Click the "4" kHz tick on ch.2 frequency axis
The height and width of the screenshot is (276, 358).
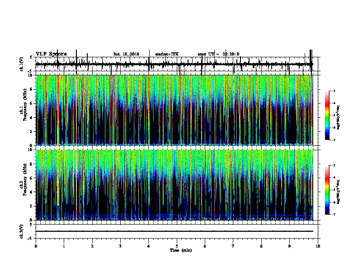click(32, 192)
